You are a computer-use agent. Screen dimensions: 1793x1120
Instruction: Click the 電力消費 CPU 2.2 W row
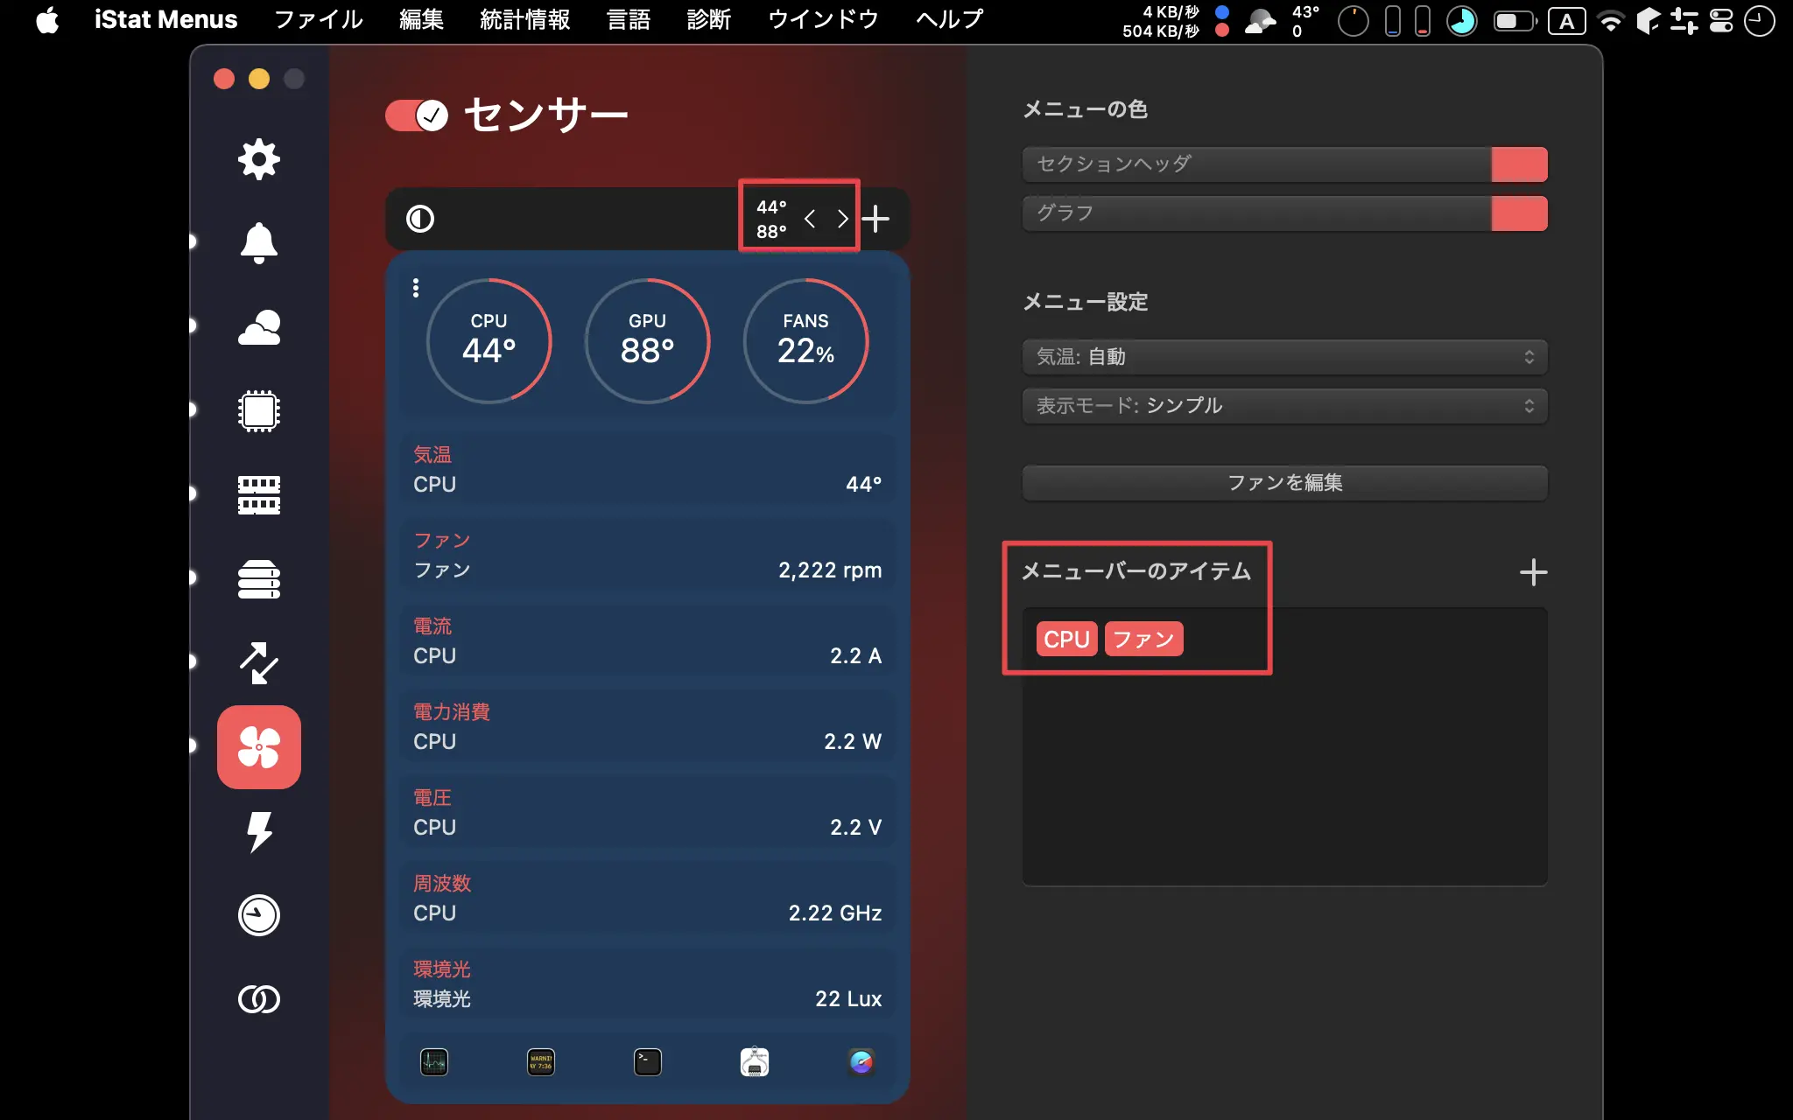[648, 727]
